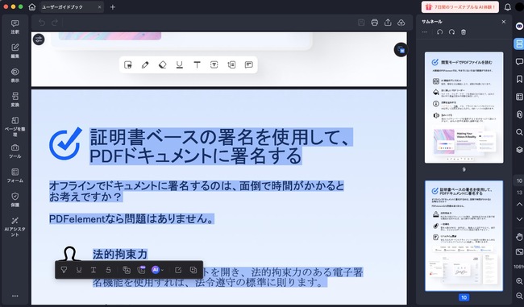Open ページを整理 (Organize Pages) tool
The height and width of the screenshot is (307, 524).
coord(15,127)
